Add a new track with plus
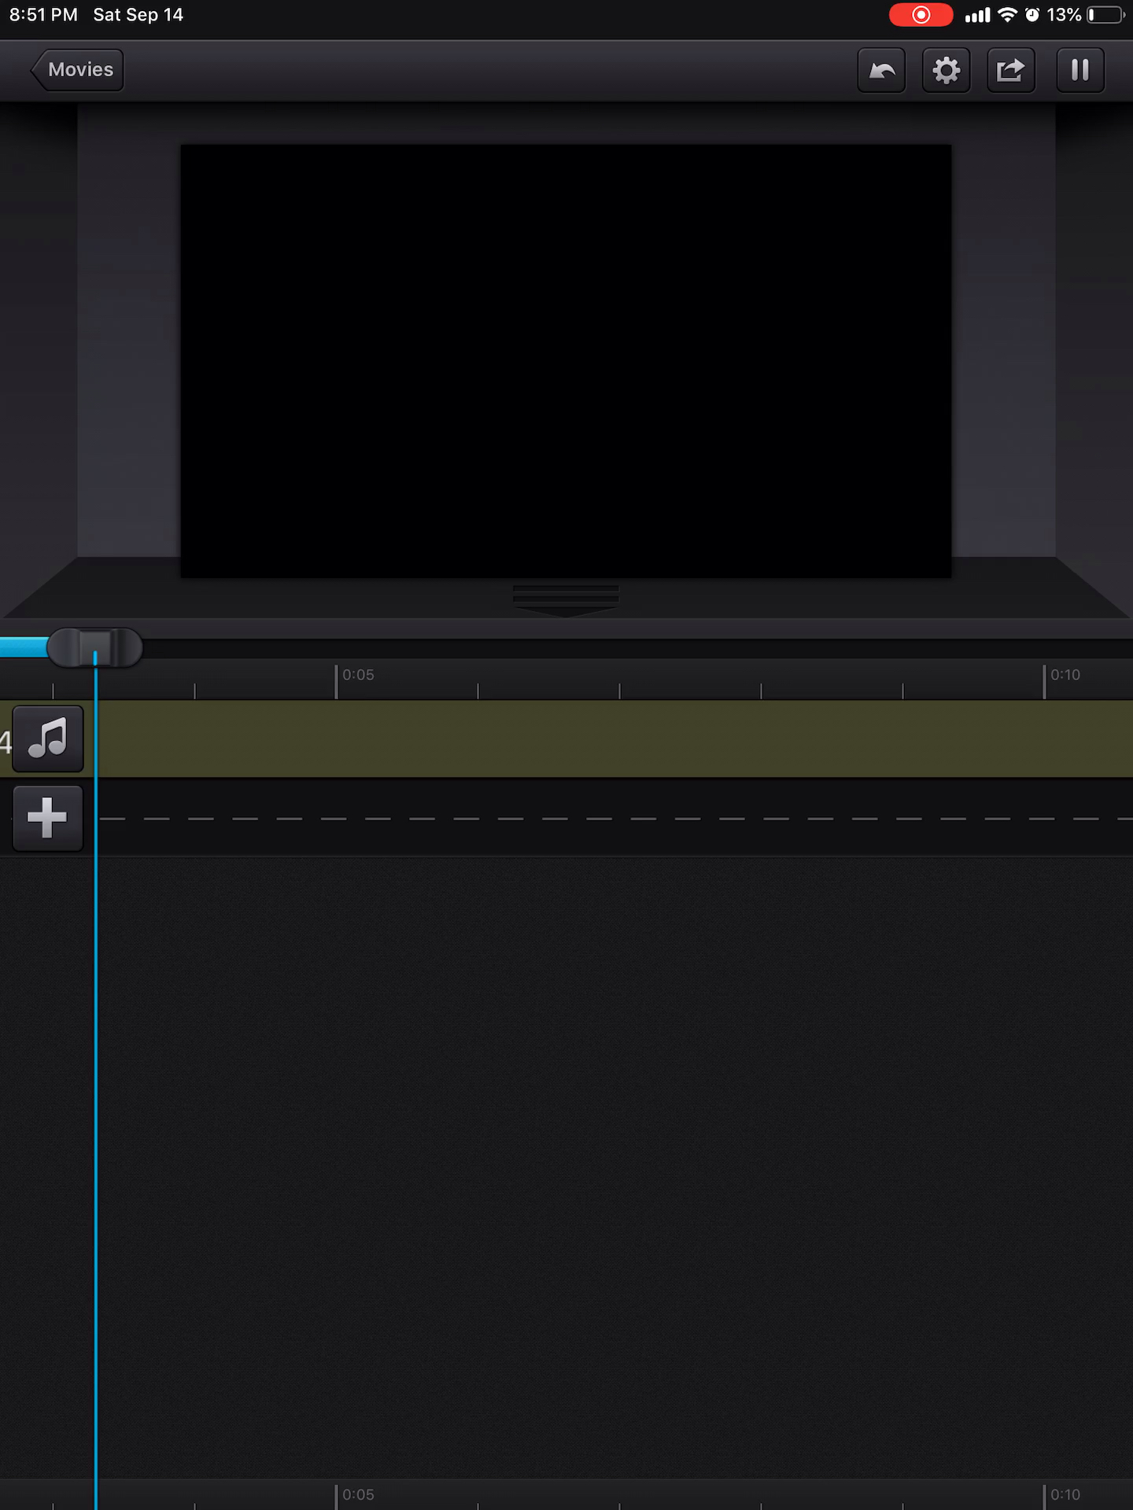The width and height of the screenshot is (1133, 1510). (x=48, y=818)
